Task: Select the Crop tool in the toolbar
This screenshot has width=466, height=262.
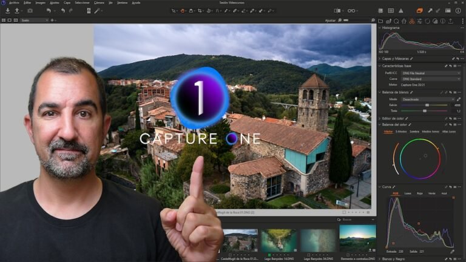Action: coord(200,11)
